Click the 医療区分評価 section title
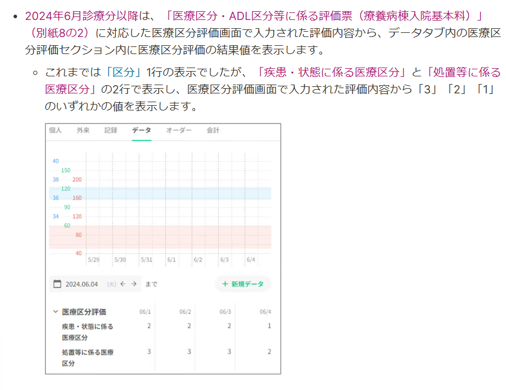 pyautogui.click(x=84, y=312)
